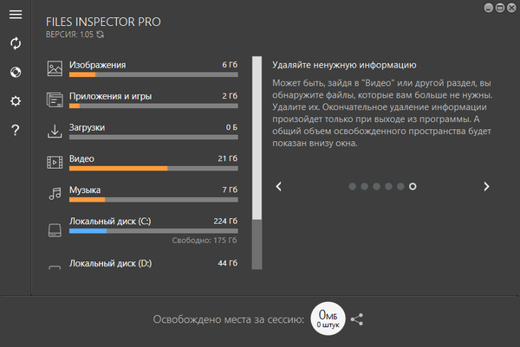Click the Приложения и игры usage bar
Viewport: 520px width, 347px height.
coord(153,106)
